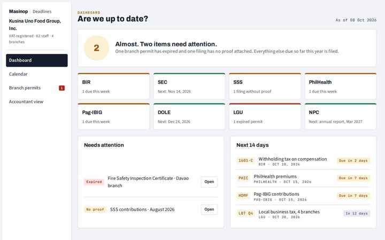The image size is (385, 240).
Task: Open the SSS contributions August 2026 item
Action: [x=209, y=210]
